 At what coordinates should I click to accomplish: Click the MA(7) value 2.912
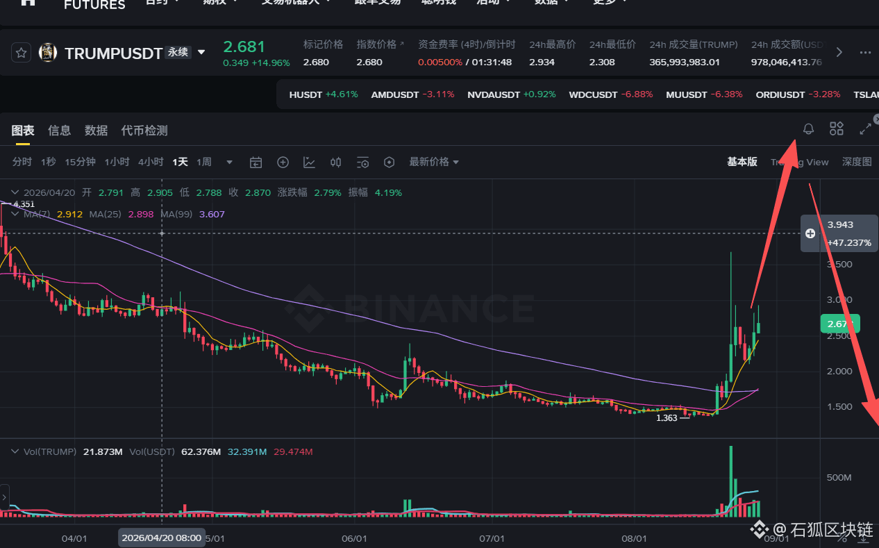click(x=70, y=214)
